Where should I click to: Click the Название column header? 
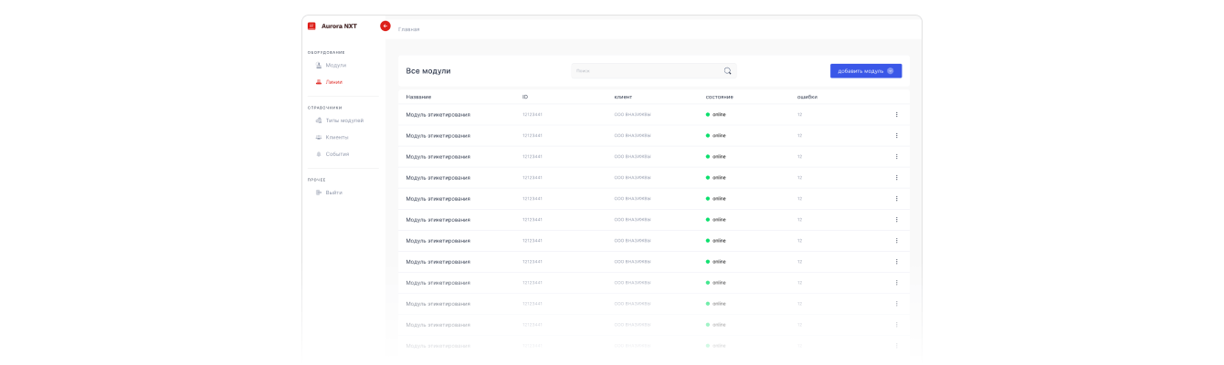coord(418,97)
